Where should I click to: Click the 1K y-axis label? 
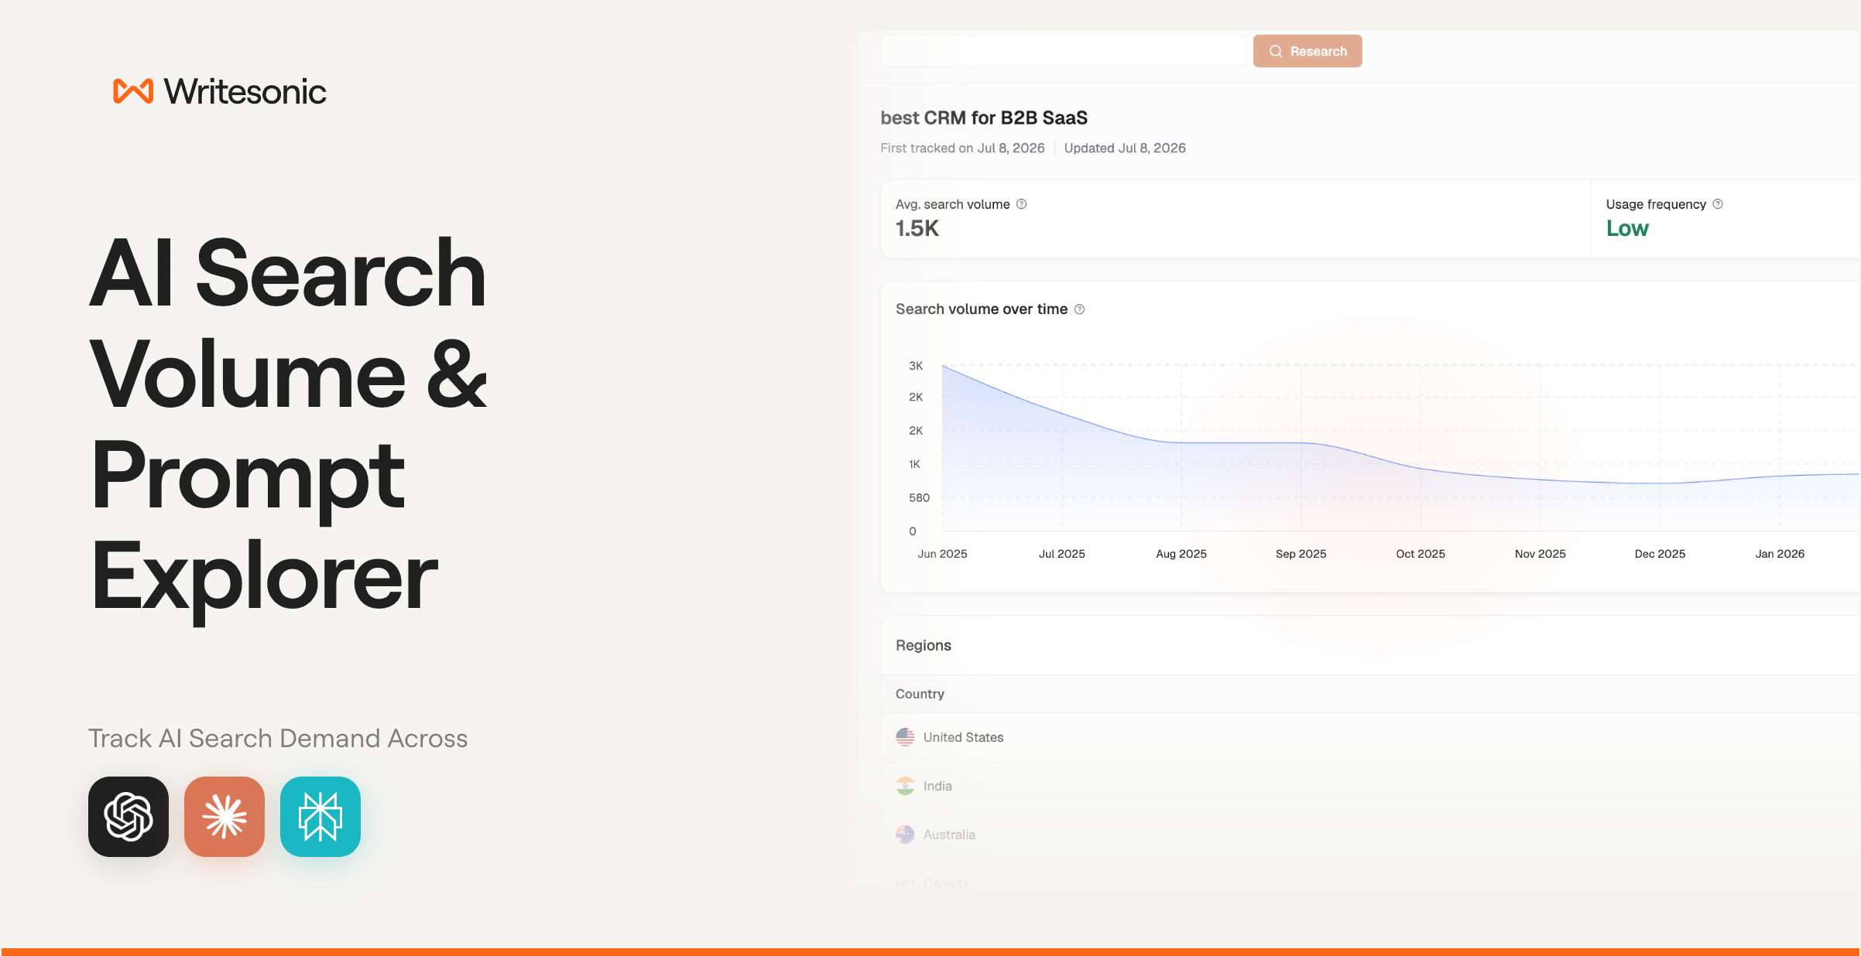click(914, 464)
